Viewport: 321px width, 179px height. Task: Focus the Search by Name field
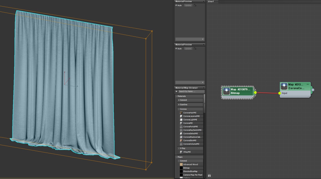[x=191, y=91]
